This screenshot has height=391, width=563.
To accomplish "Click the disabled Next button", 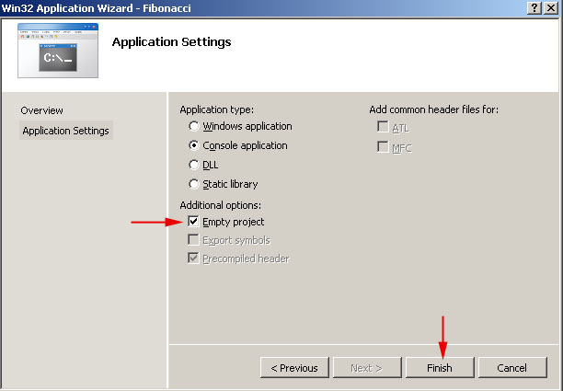I will pyautogui.click(x=367, y=368).
